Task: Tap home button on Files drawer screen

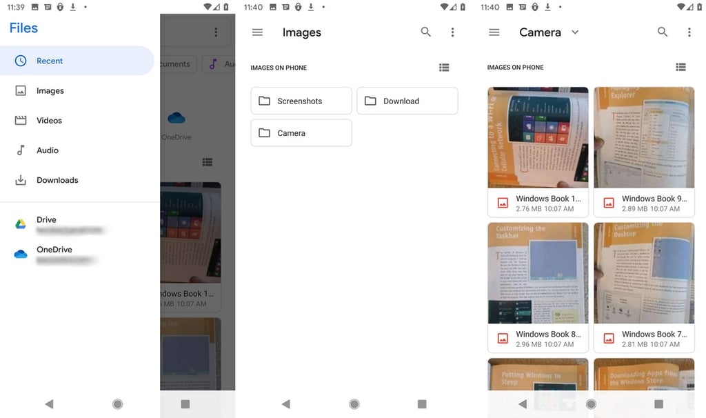Action: pyautogui.click(x=117, y=404)
